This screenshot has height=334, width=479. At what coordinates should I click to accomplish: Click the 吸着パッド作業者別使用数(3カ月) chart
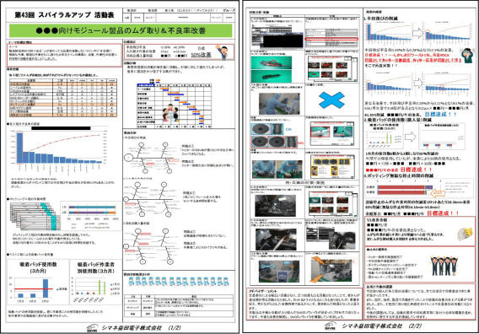click(x=95, y=282)
